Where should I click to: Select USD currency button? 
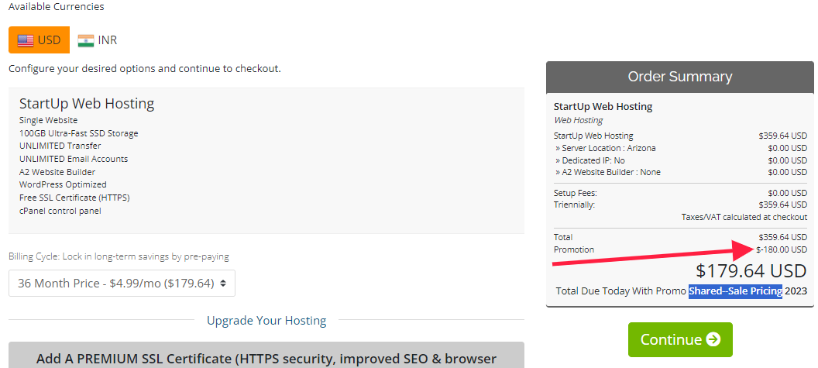point(40,40)
